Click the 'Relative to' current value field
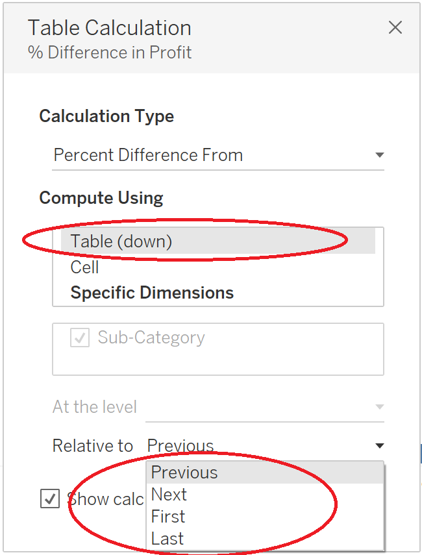The width and height of the screenshot is (422, 555). point(180,446)
